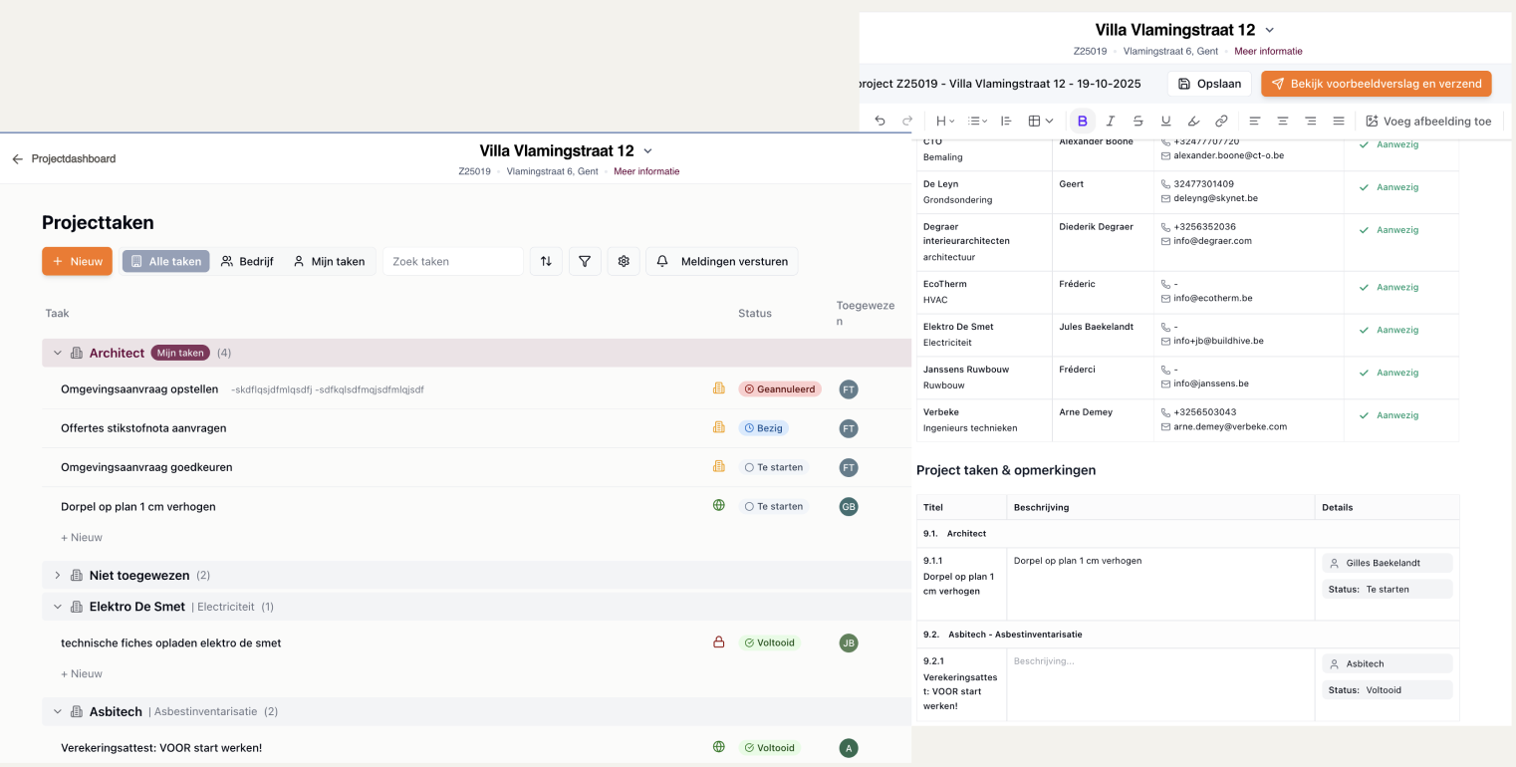Image resolution: width=1516 pixels, height=767 pixels.
Task: Center align the report text
Action: 1283,122
